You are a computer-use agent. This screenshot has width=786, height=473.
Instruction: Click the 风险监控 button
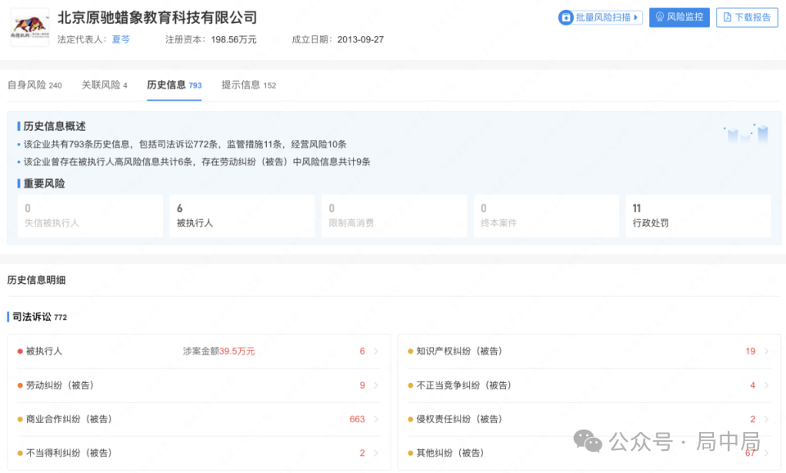(x=679, y=17)
